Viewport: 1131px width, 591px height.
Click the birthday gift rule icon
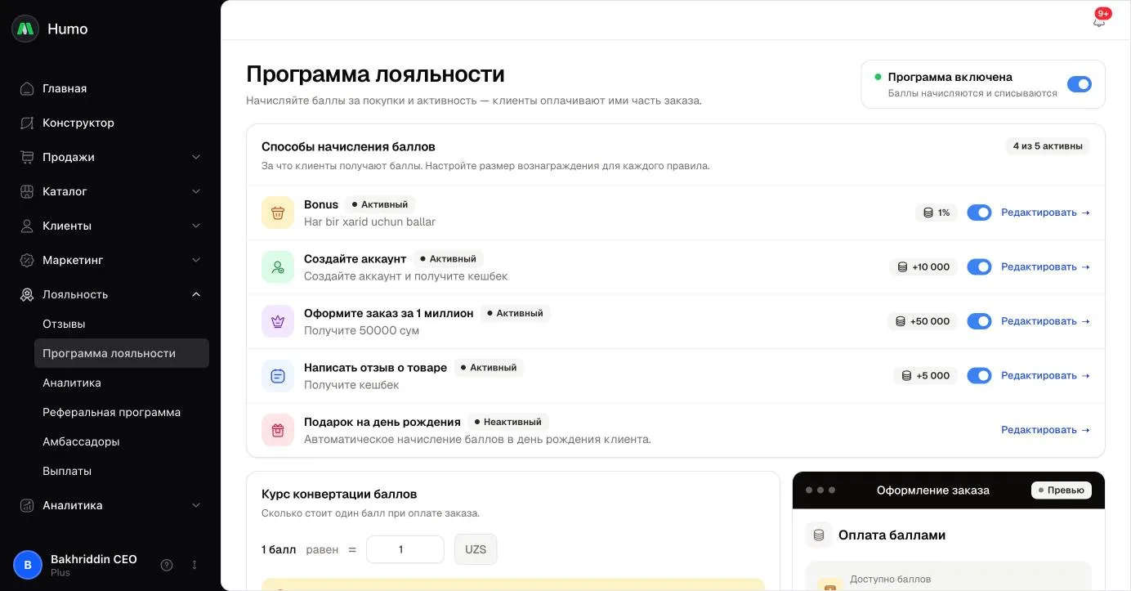pyautogui.click(x=278, y=430)
